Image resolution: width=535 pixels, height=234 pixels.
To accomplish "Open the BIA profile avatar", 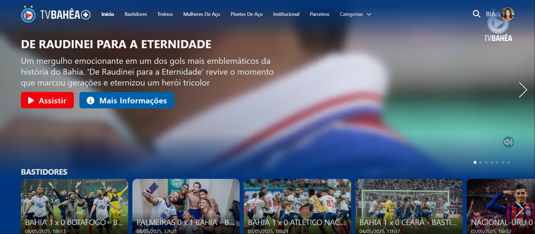I will (x=507, y=14).
